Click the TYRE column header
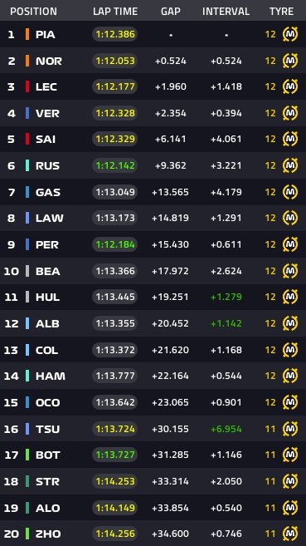Screen dimensions: 306x546 click(281, 12)
